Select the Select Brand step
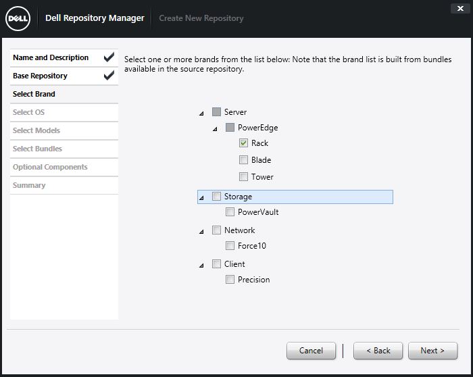This screenshot has height=377, width=473. 34,94
